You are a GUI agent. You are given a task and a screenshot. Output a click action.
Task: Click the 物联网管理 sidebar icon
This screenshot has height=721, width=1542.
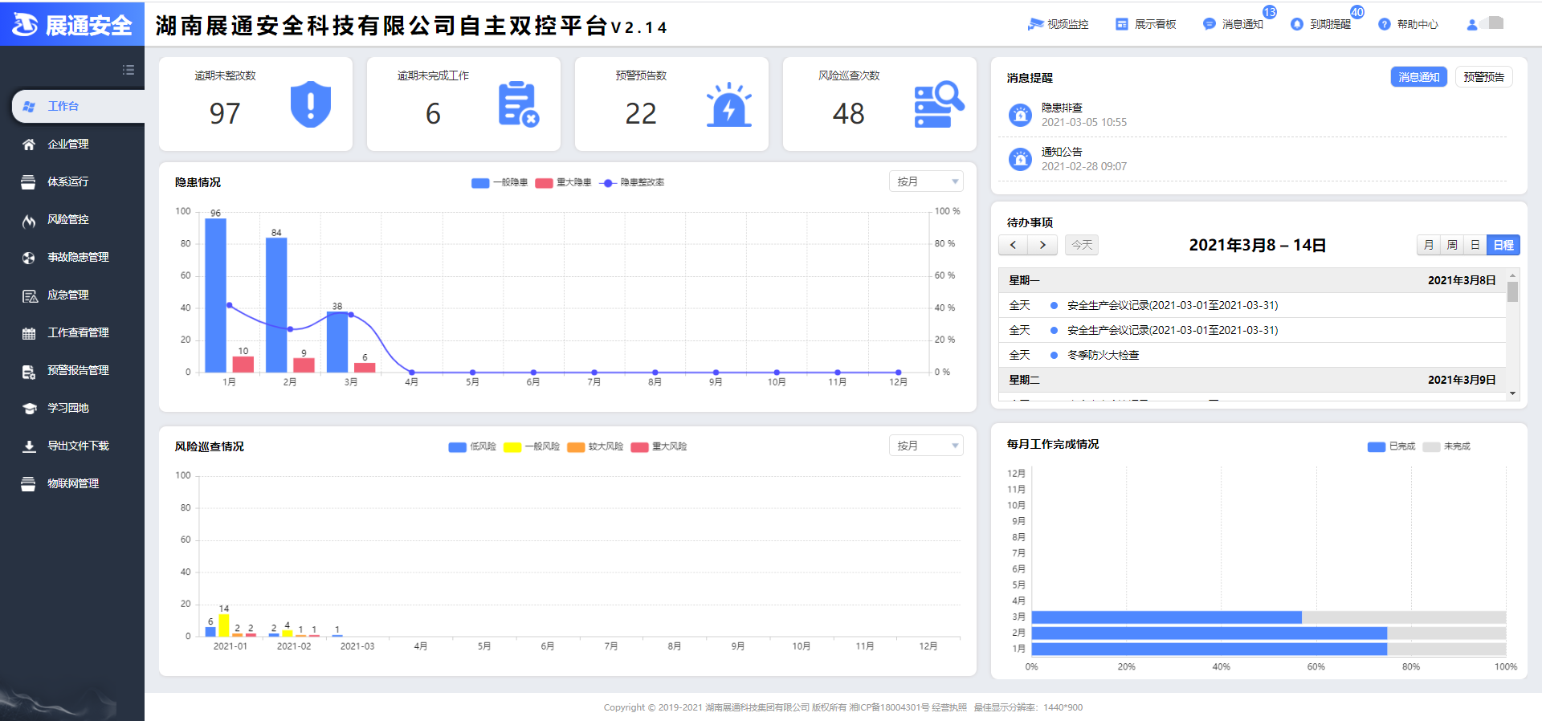click(x=28, y=484)
